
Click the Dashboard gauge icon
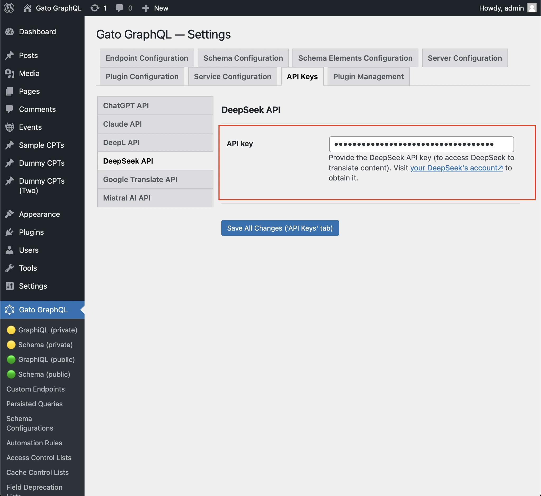point(10,32)
